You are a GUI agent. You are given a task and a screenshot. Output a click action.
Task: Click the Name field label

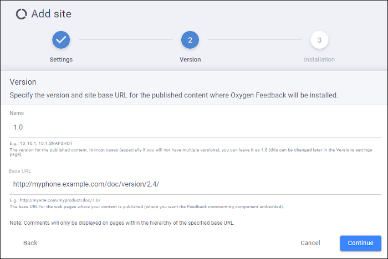pyautogui.click(x=17, y=113)
